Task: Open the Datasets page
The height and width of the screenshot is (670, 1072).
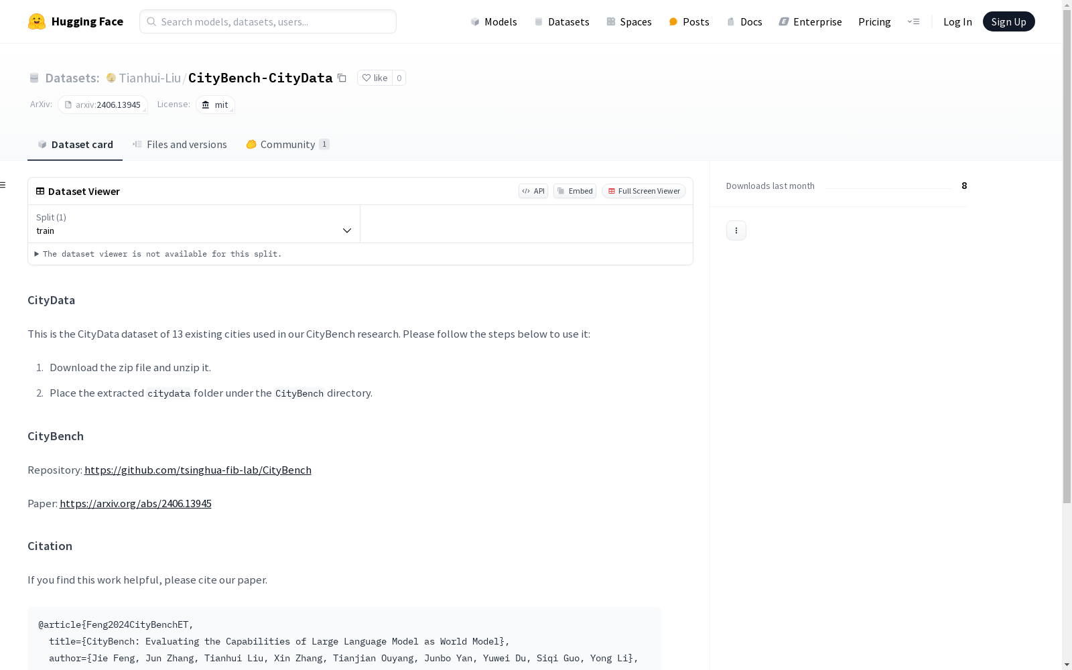Action: tap(561, 21)
